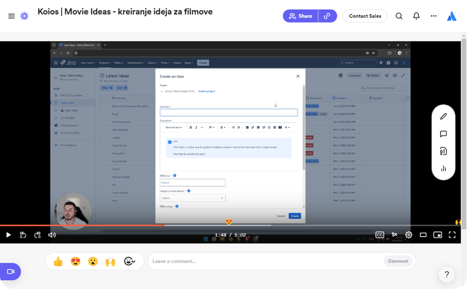Viewport: 467px width, 289px height.
Task: Select Latest ideas view in Jira sidebar
Action: click(73, 103)
